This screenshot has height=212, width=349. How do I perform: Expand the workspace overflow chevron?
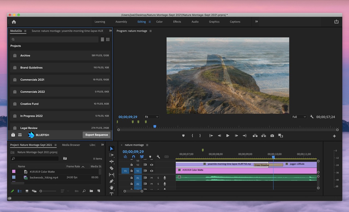(x=257, y=22)
